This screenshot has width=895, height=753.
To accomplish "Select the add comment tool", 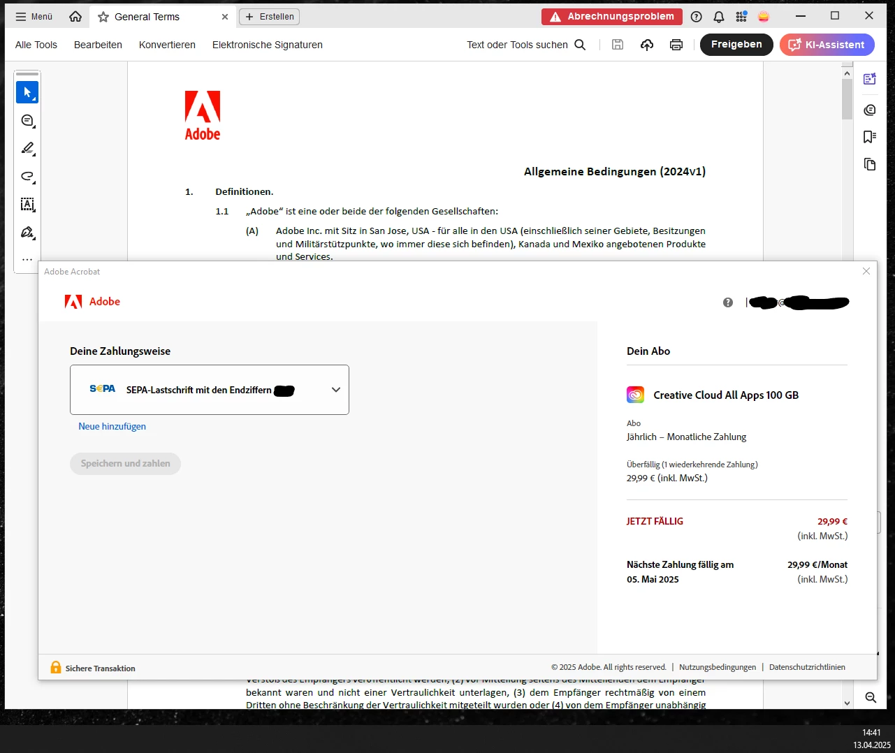I will pos(27,121).
